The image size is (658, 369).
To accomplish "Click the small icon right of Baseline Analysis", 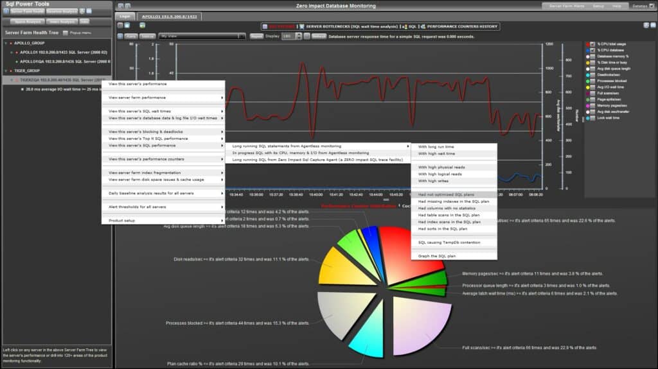I will click(x=82, y=12).
